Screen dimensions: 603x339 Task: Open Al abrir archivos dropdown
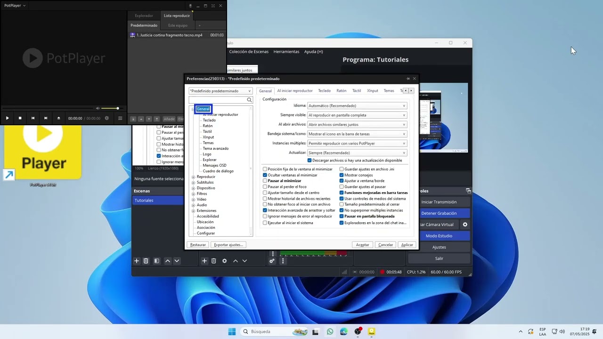357,125
